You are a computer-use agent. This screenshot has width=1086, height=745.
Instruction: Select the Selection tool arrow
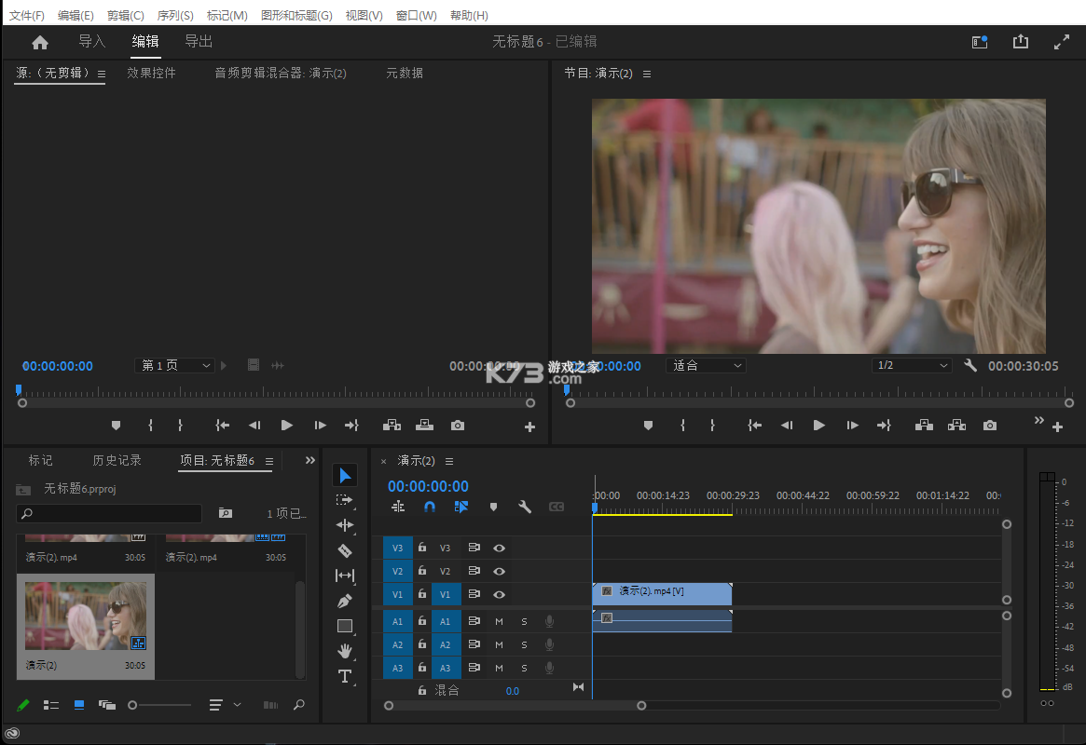tap(345, 475)
